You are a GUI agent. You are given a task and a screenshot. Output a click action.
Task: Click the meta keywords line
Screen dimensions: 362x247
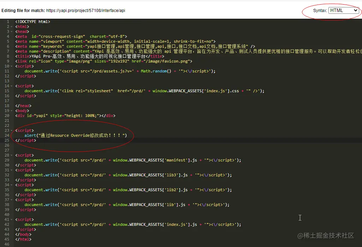135,46
